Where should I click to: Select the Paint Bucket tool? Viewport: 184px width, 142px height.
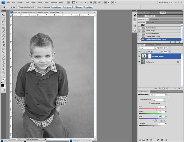[x=3, y=52]
